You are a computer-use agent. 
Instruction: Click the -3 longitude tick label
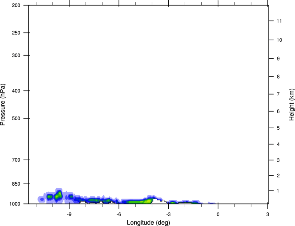168,214
